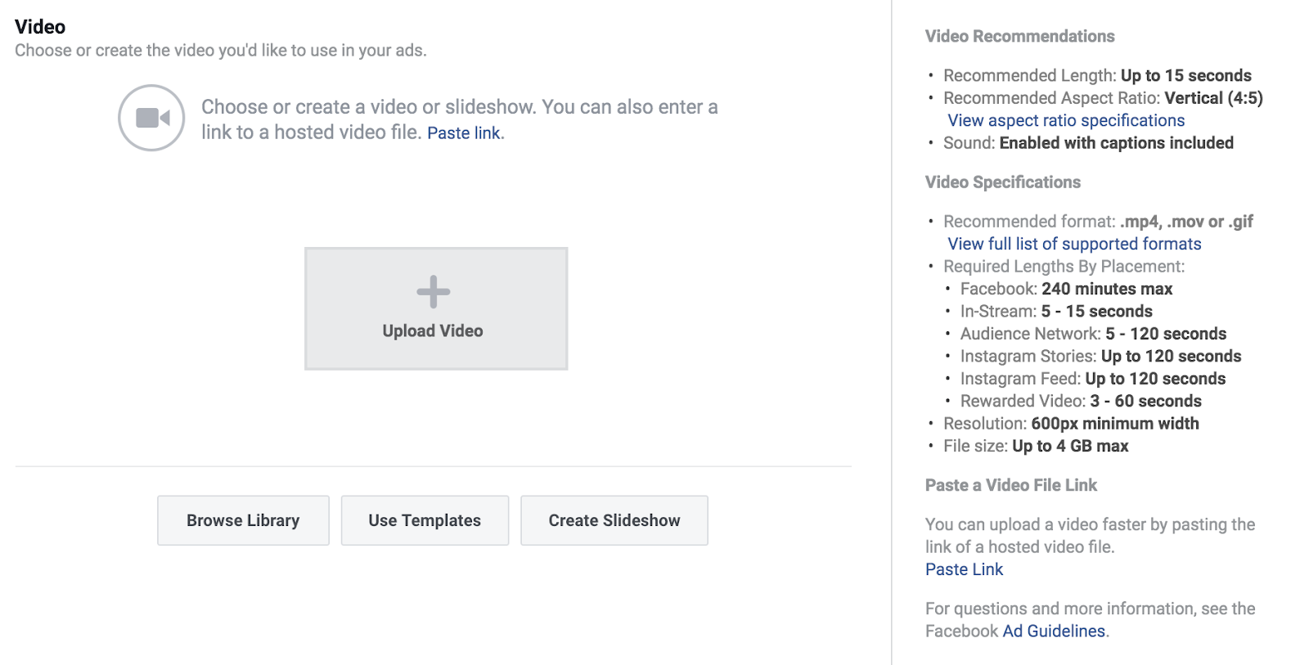Viewport: 1309px width, 665px height.
Task: Click the video camera icon
Action: coord(151,118)
